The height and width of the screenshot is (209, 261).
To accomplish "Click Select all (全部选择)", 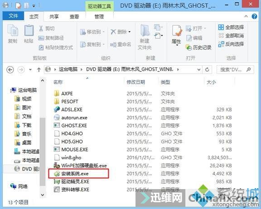I will [231, 27].
